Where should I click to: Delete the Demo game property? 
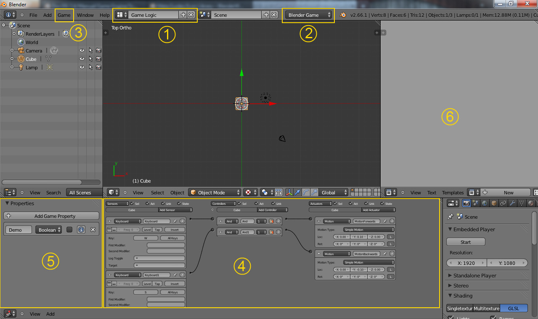coord(93,230)
